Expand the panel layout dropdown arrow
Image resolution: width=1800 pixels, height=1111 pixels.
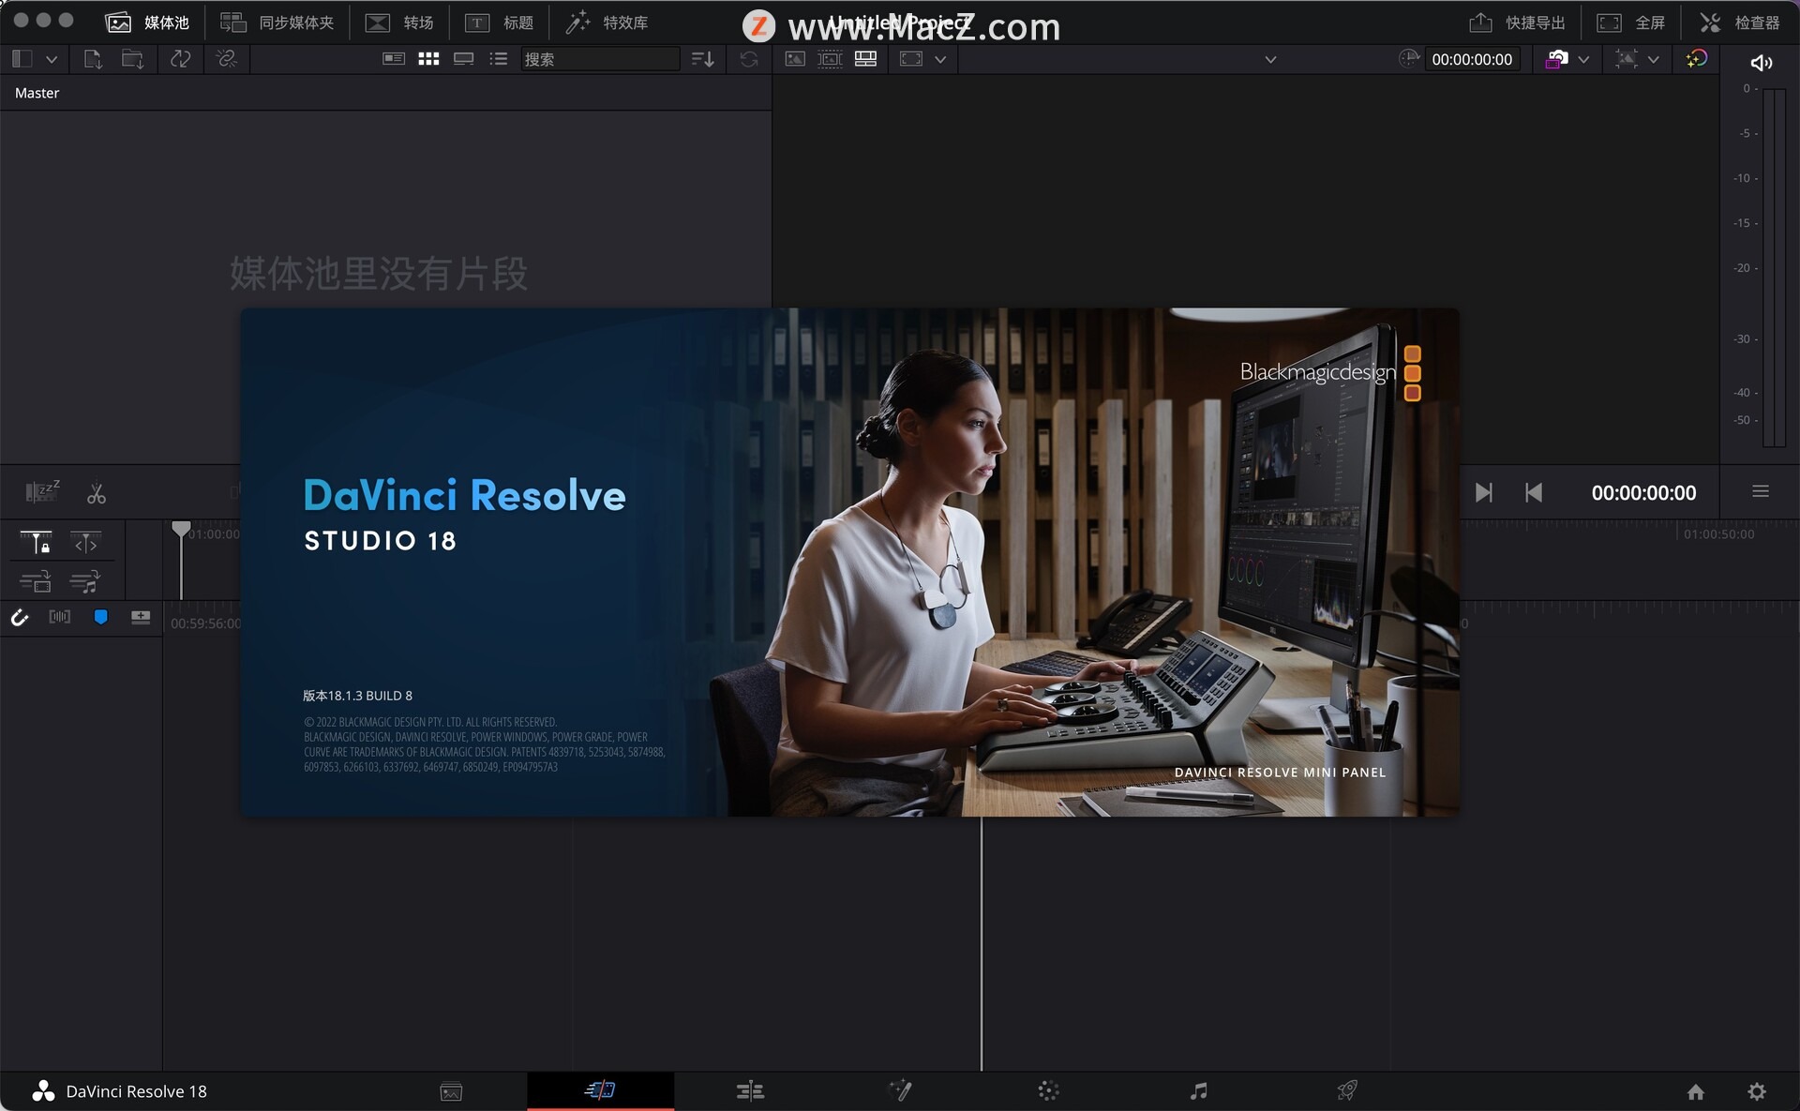coord(52,59)
